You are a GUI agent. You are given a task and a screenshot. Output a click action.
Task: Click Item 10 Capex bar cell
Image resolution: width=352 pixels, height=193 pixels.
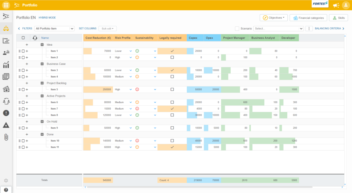[195, 141]
